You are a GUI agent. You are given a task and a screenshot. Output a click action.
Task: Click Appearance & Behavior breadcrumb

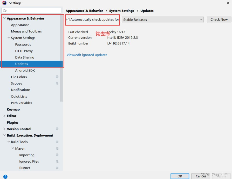(x=84, y=11)
